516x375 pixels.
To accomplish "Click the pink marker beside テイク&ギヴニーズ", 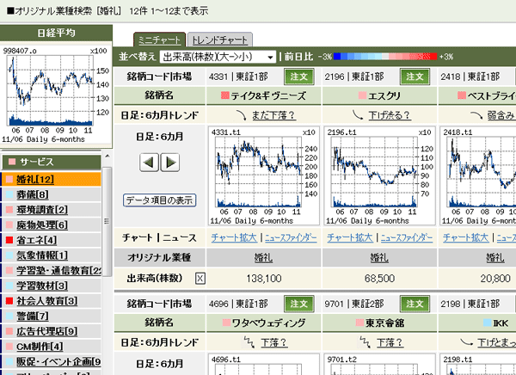I will (x=225, y=95).
